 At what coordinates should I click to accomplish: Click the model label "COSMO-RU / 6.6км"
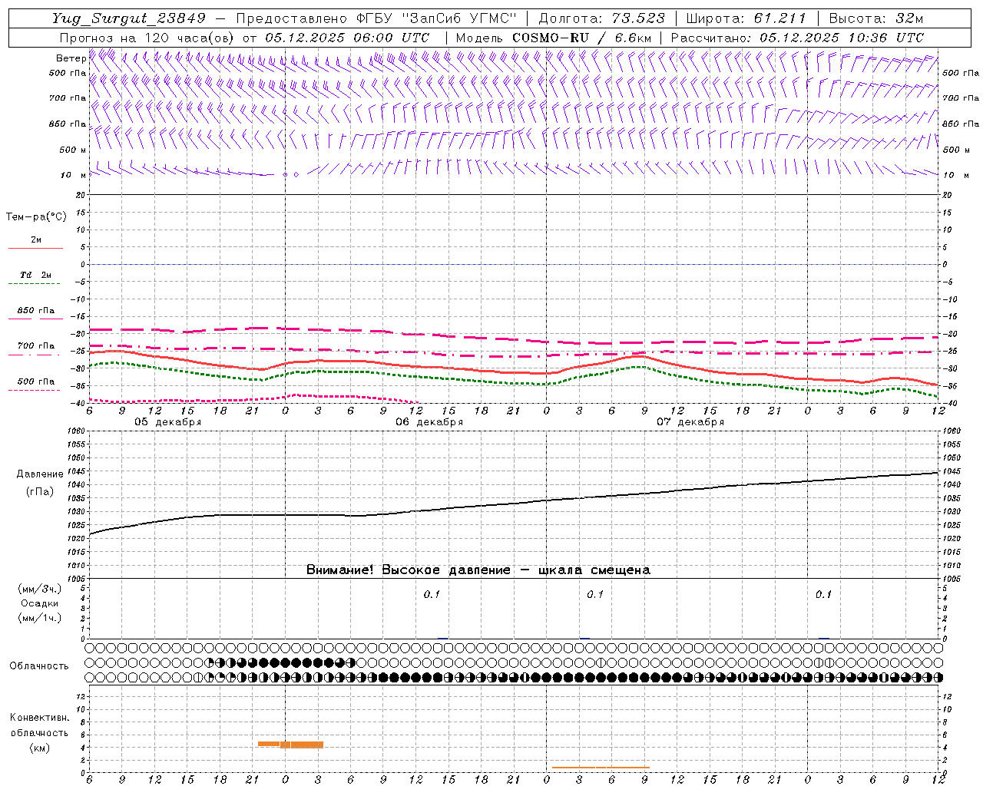(581, 37)
